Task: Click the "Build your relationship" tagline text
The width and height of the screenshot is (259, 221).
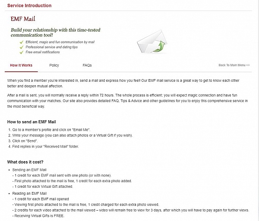Action: click(55, 32)
